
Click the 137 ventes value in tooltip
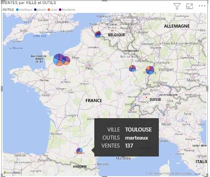click(129, 146)
